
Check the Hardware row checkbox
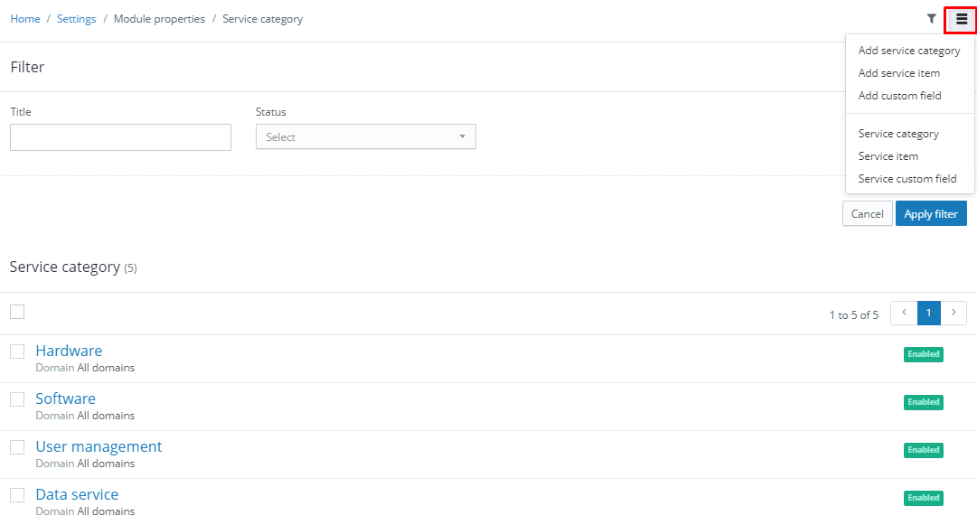tap(17, 352)
